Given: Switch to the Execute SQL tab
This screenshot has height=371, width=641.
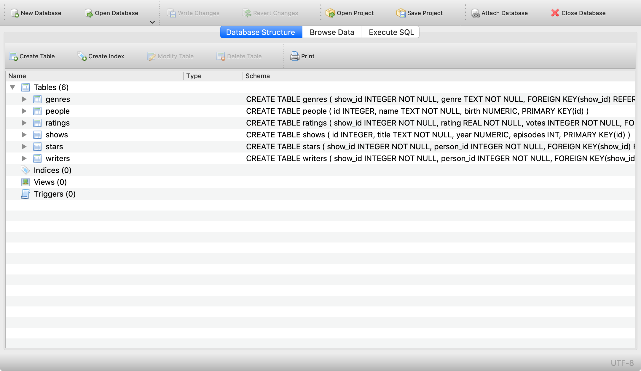Looking at the screenshot, I should pos(391,32).
